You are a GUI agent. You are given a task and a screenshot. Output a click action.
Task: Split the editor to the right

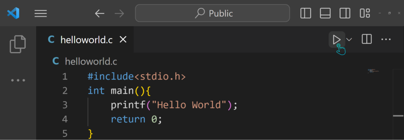coord(367,39)
